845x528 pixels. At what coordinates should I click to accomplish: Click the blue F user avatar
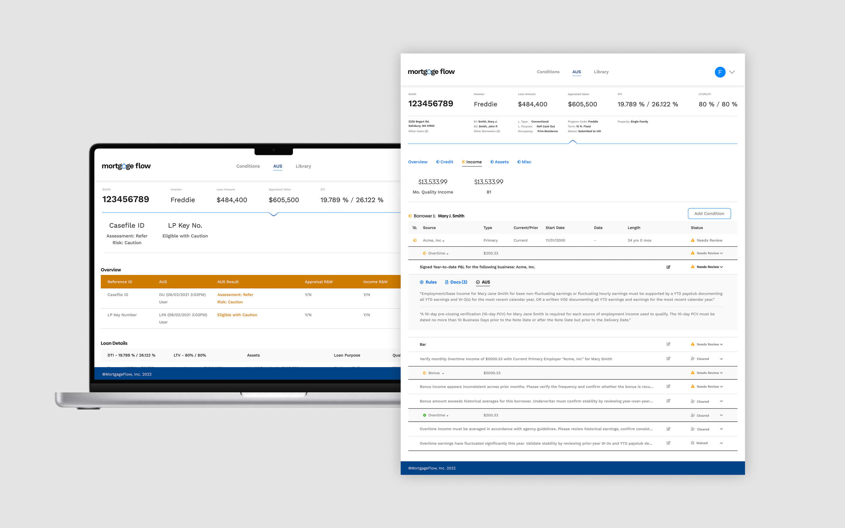click(x=720, y=72)
